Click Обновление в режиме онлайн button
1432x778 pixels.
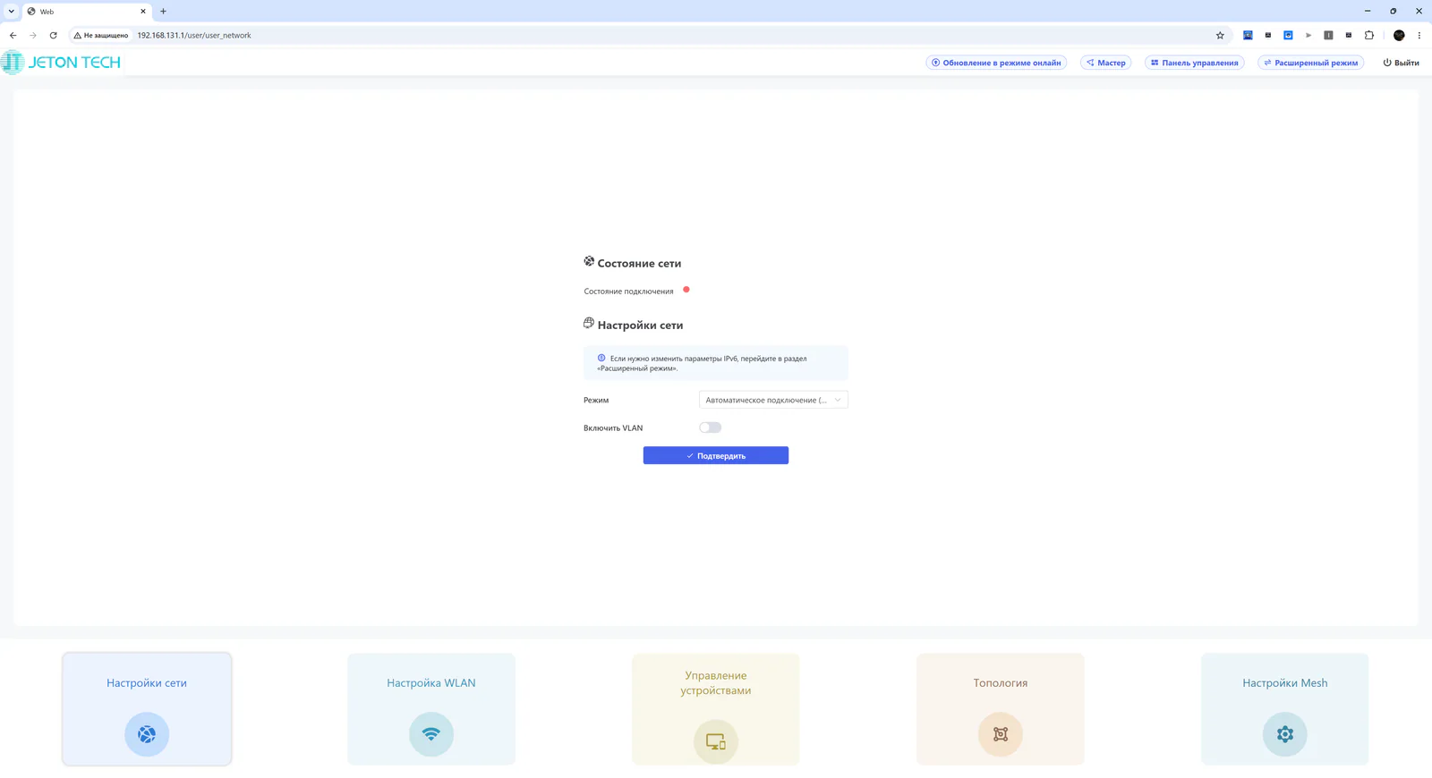pyautogui.click(x=996, y=63)
